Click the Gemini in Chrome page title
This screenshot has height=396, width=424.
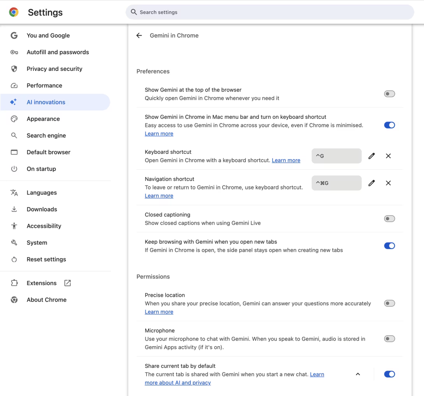[174, 35]
